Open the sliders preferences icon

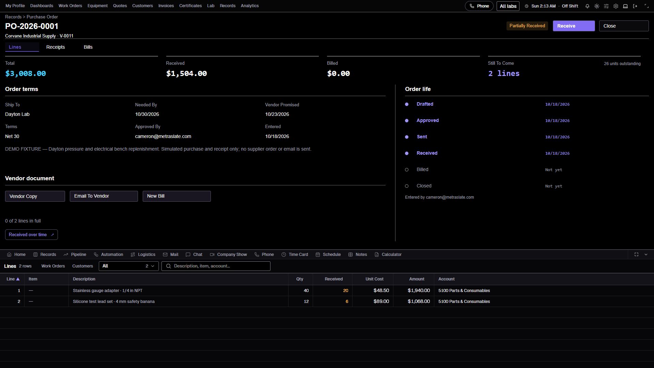pos(606,6)
